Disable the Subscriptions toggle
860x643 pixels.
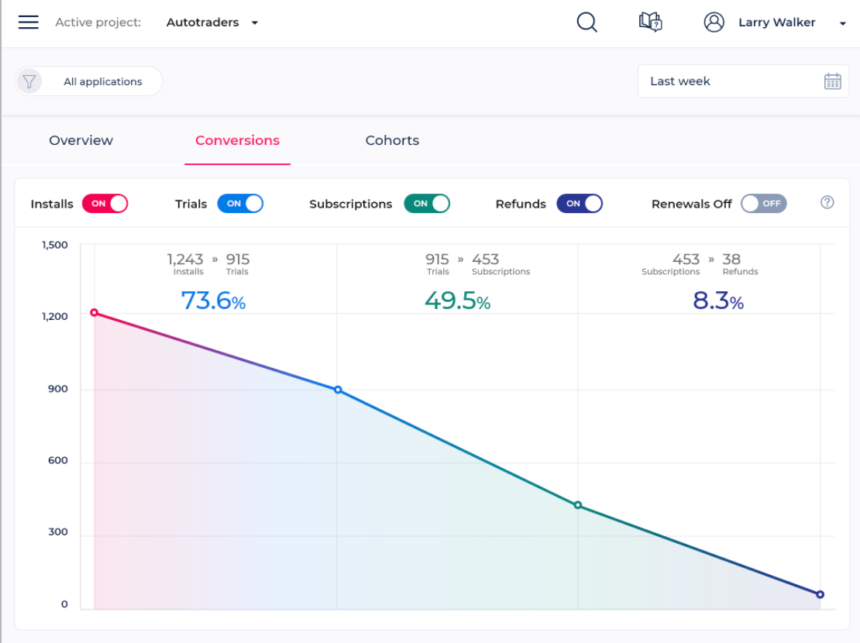(427, 203)
